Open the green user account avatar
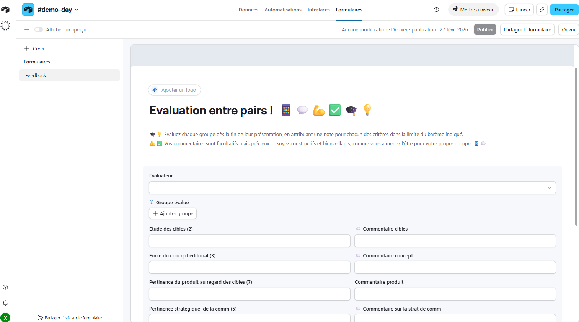 (x=5, y=317)
